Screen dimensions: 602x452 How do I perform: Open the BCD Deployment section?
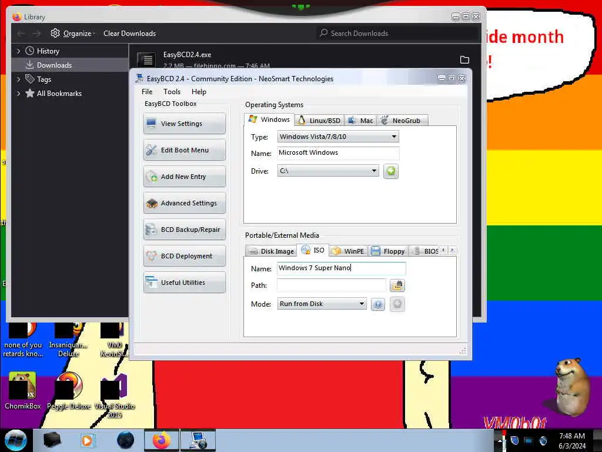click(184, 256)
